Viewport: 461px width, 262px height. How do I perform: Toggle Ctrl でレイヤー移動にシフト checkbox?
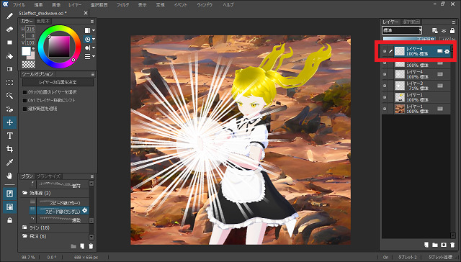point(25,101)
